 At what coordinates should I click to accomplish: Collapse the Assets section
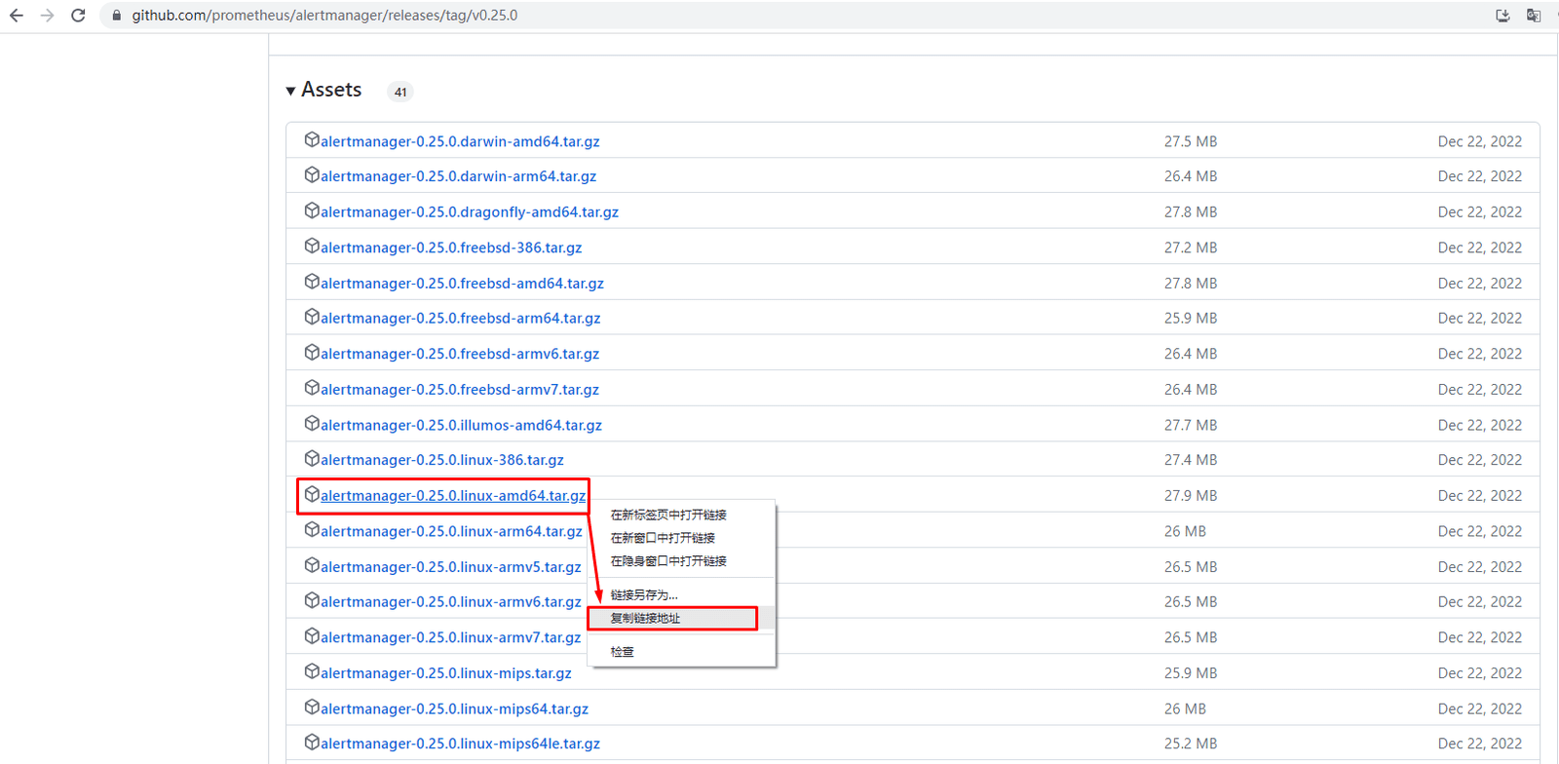290,91
